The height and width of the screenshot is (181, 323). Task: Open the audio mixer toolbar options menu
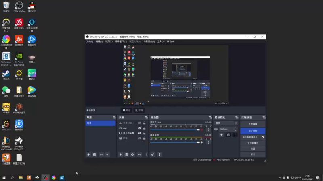[159, 154]
